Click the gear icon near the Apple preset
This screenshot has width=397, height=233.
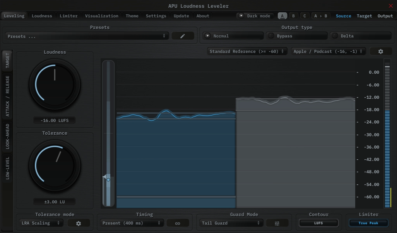pos(381,51)
